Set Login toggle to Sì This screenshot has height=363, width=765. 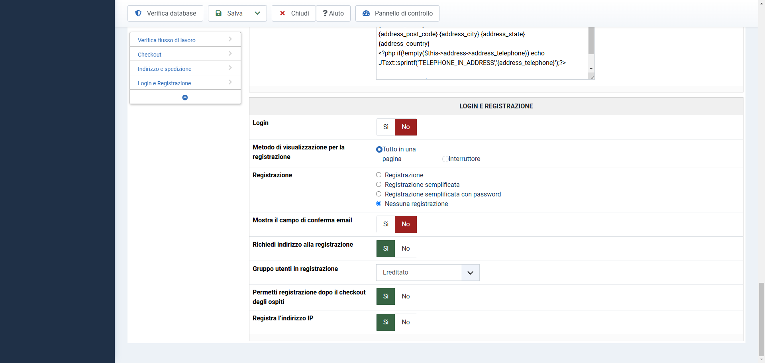(386, 127)
